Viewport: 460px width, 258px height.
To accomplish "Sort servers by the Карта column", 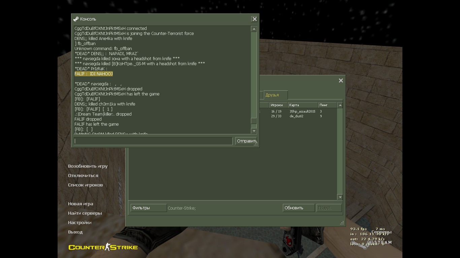I will click(303, 105).
